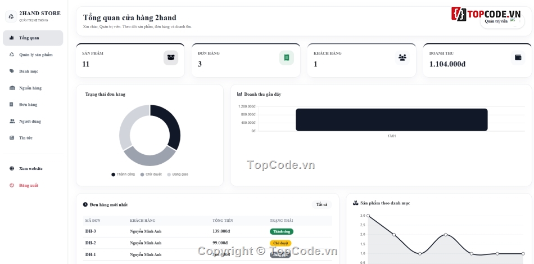Click order code DH-1
Image resolution: width=534 pixels, height=264 pixels.
[90, 254]
